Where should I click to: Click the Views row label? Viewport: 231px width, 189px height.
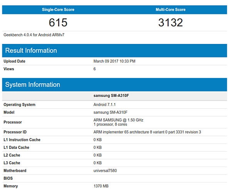coord(9,69)
